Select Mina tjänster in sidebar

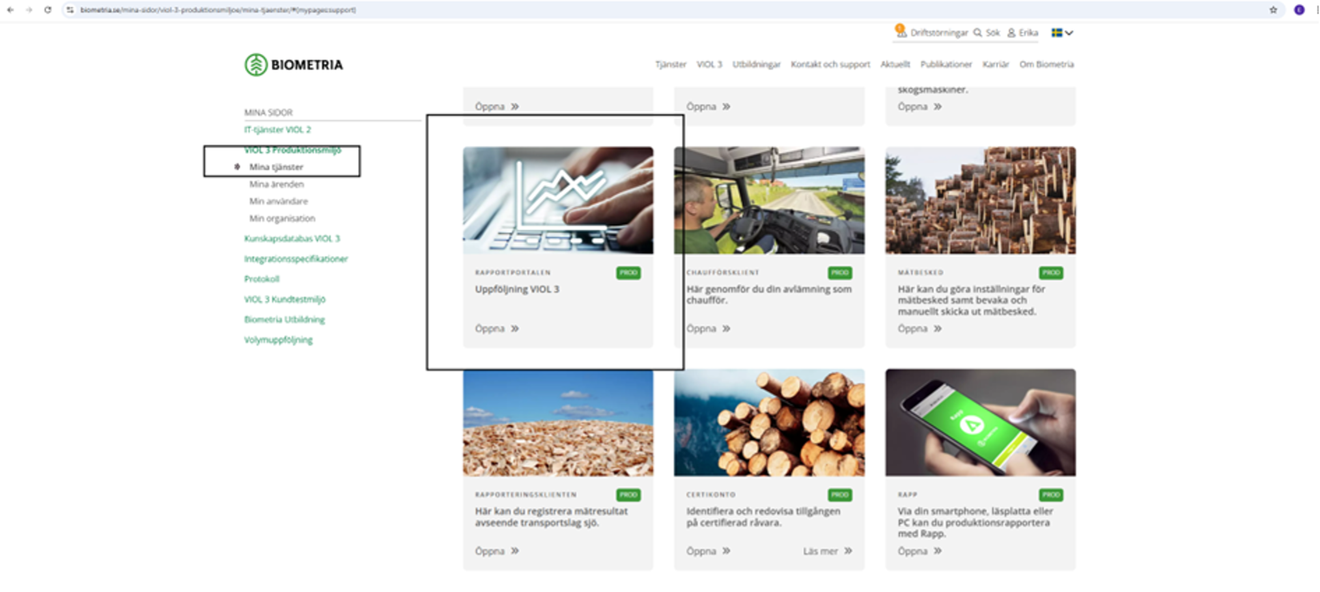click(x=276, y=167)
